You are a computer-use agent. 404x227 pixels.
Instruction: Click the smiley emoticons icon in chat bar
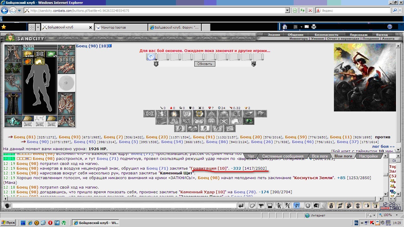[308, 205]
